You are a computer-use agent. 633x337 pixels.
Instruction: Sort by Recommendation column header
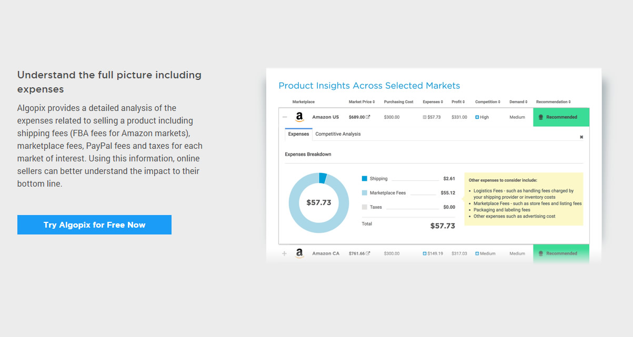pos(554,102)
